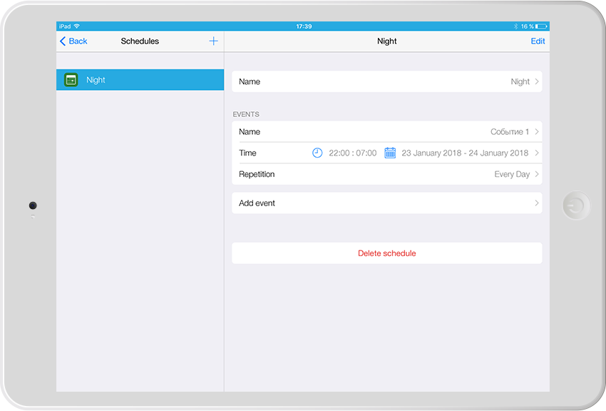Tap the Bluetooth status icon
This screenshot has height=411, width=606.
pyautogui.click(x=515, y=26)
